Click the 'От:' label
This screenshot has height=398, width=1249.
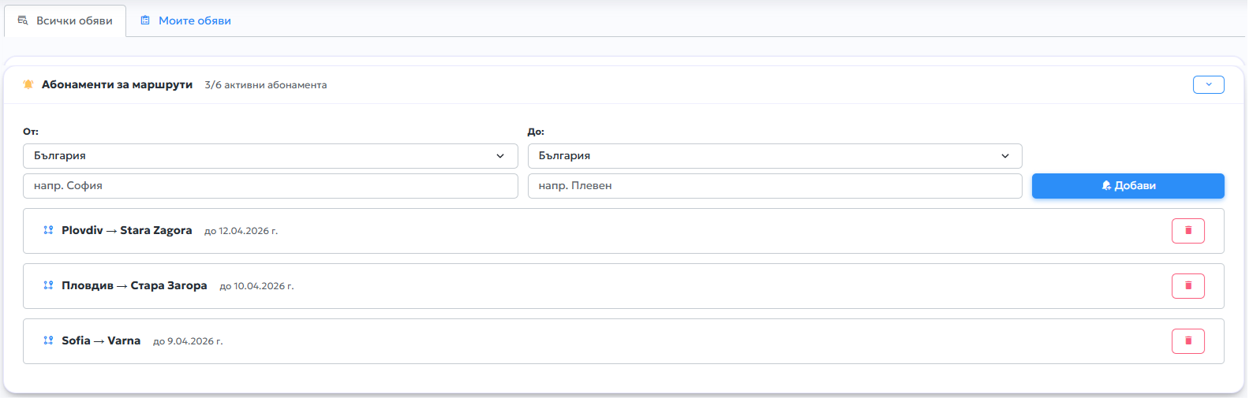coord(31,132)
